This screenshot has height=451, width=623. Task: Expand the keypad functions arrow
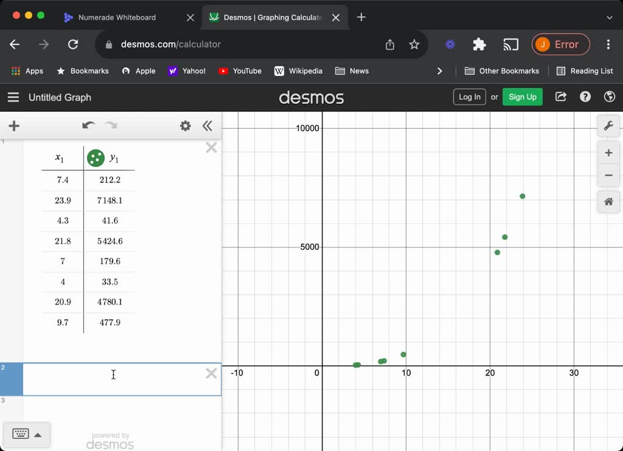coord(38,435)
